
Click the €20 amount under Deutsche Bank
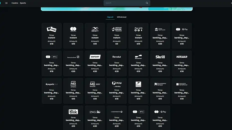pos(73,71)
